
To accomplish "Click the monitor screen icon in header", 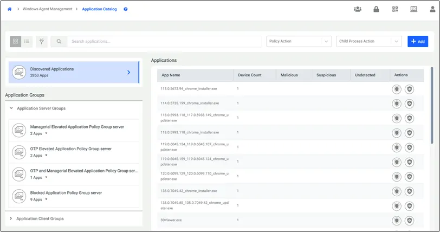I will click(414, 9).
